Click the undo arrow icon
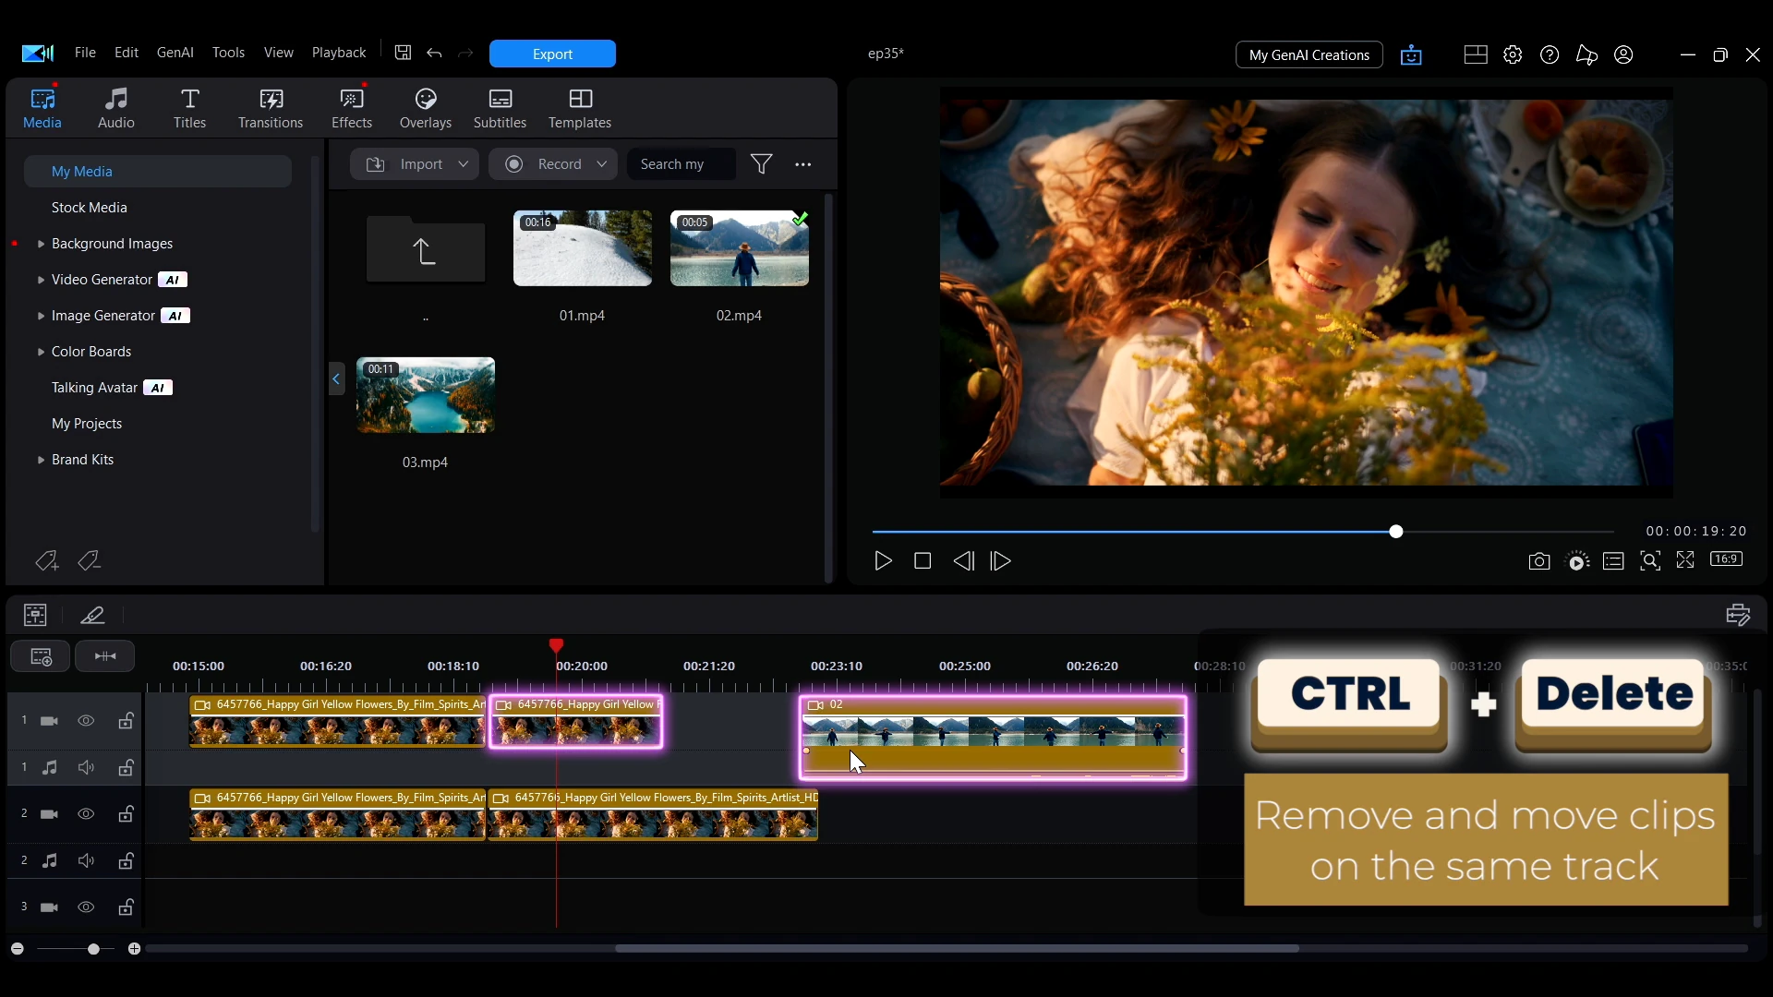The height and width of the screenshot is (997, 1773). point(434,54)
